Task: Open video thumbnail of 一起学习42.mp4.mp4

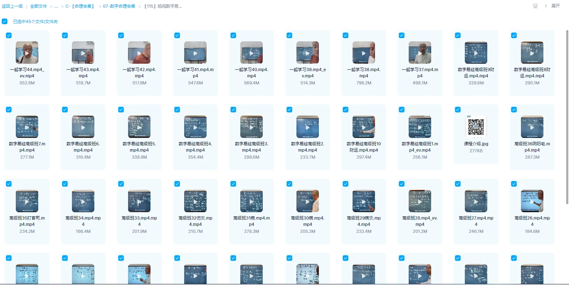Action: click(x=139, y=53)
